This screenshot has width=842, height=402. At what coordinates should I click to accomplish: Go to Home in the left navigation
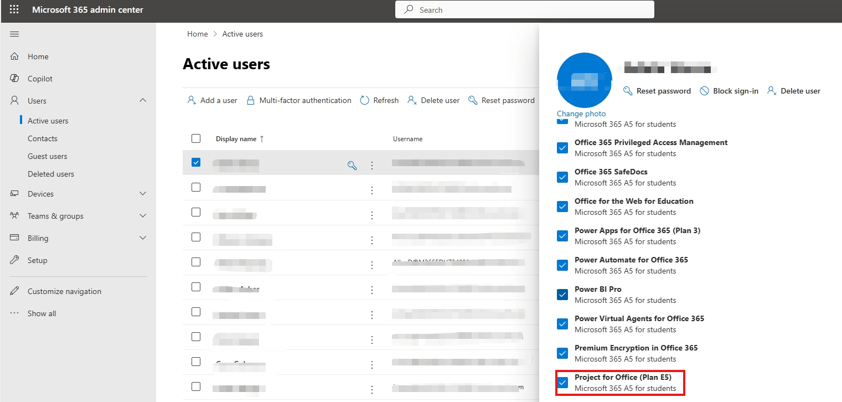38,56
